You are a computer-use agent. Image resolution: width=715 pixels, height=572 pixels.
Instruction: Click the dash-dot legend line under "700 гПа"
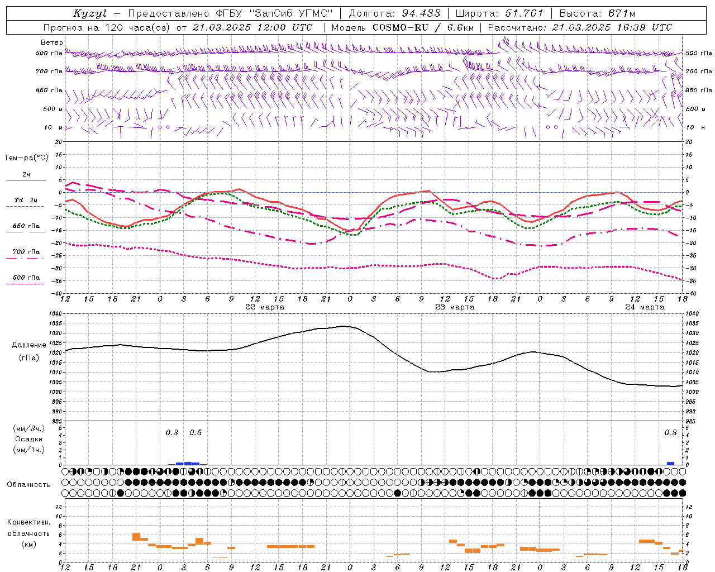coord(25,258)
